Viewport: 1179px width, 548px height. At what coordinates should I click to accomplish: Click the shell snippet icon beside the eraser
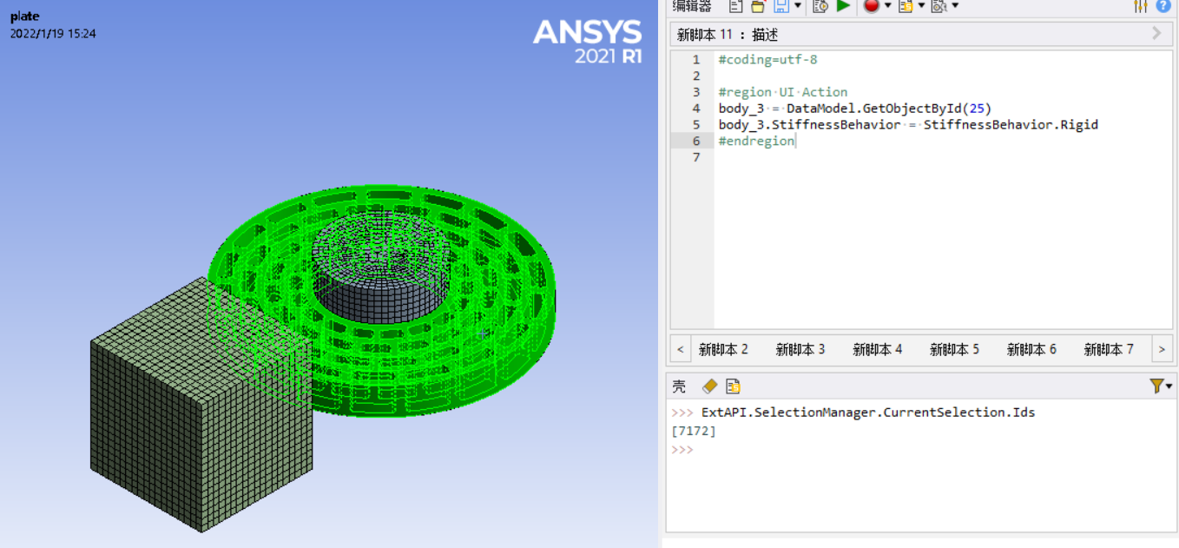(x=733, y=386)
